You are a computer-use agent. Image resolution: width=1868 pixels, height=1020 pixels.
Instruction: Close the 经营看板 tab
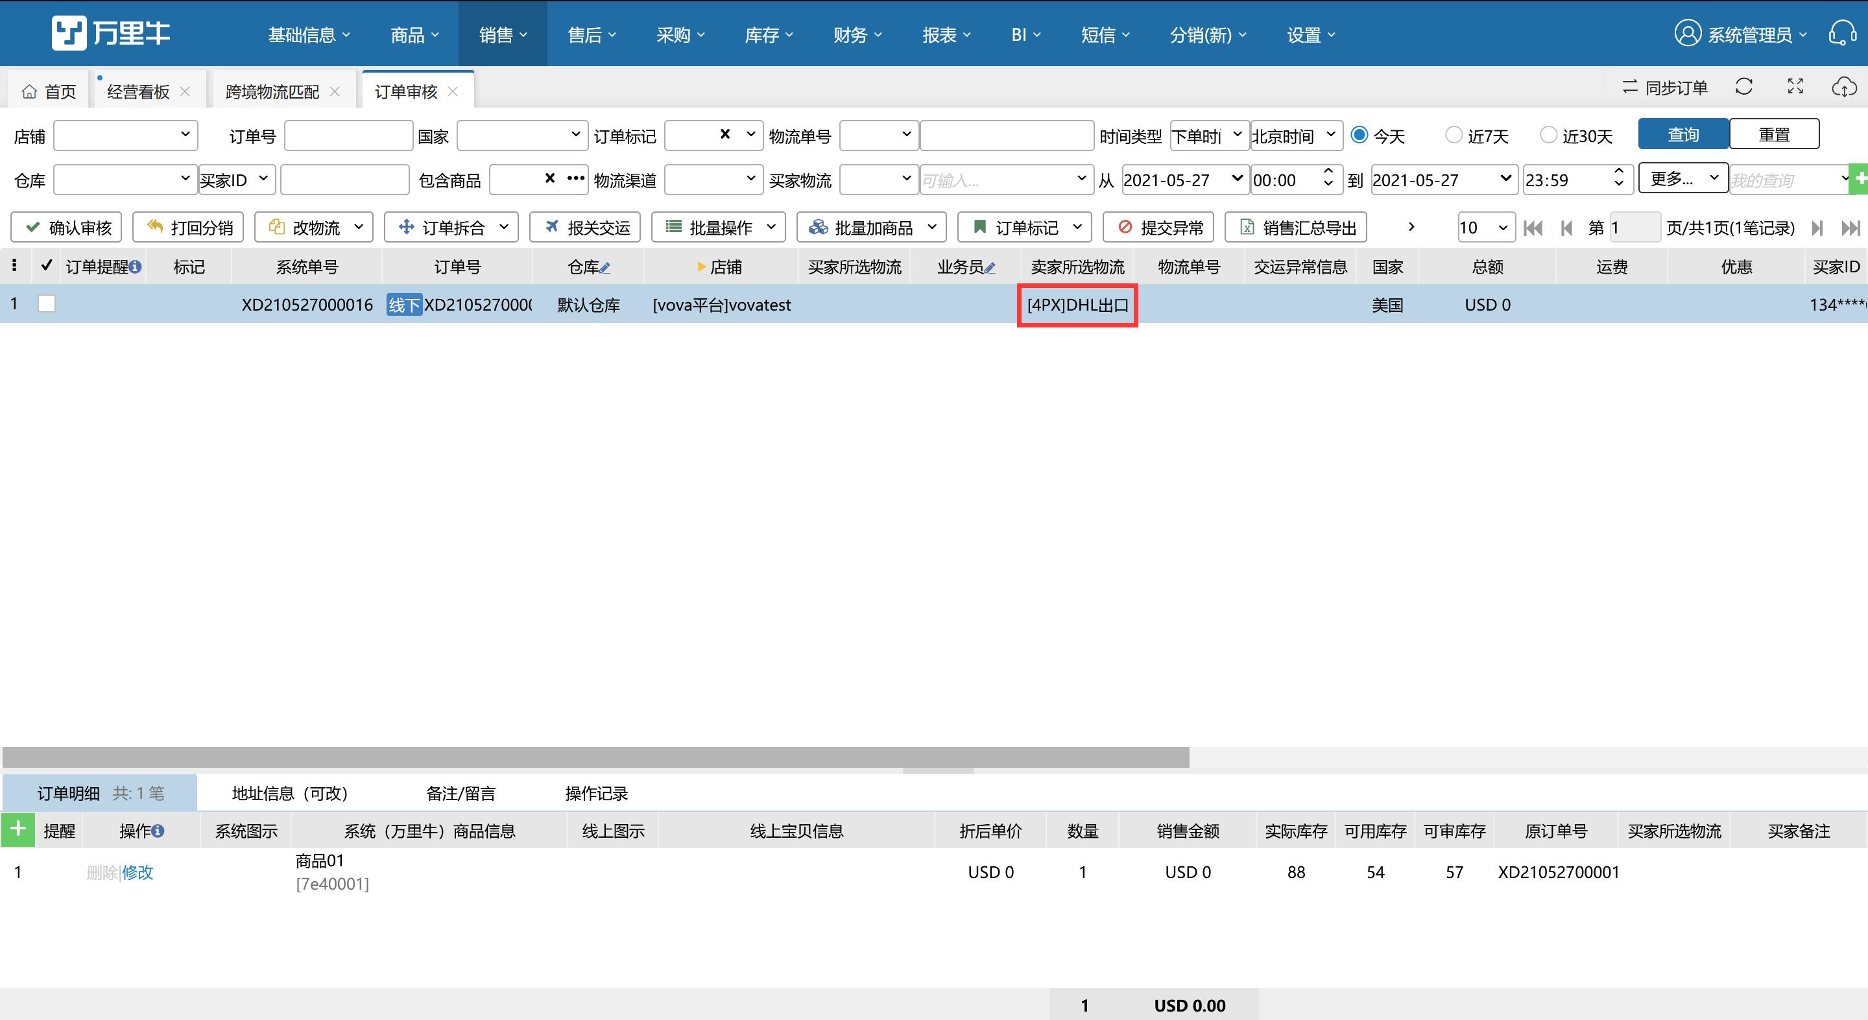(x=185, y=91)
